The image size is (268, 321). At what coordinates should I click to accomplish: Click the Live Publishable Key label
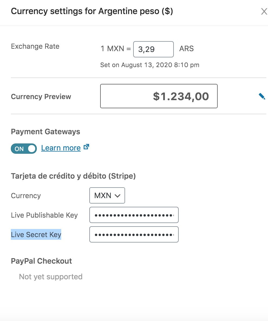point(44,215)
